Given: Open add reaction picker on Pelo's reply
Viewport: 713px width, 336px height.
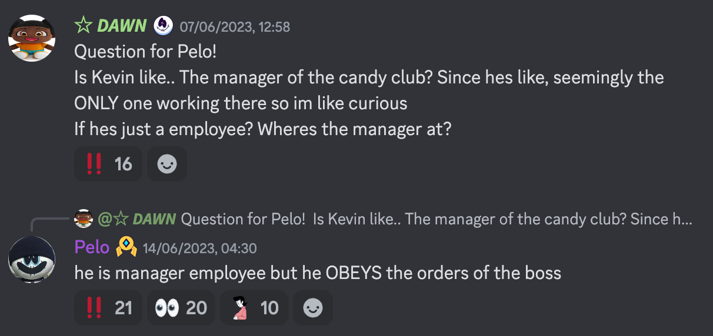Looking at the screenshot, I should pos(313,308).
